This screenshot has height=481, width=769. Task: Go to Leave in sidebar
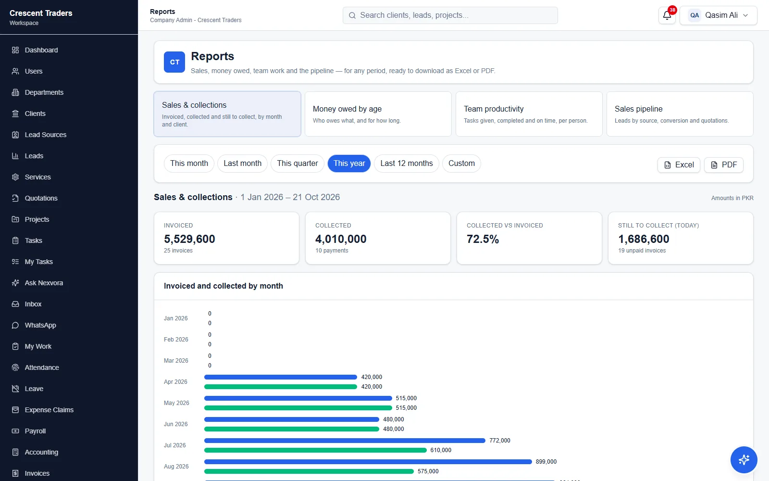pos(34,389)
